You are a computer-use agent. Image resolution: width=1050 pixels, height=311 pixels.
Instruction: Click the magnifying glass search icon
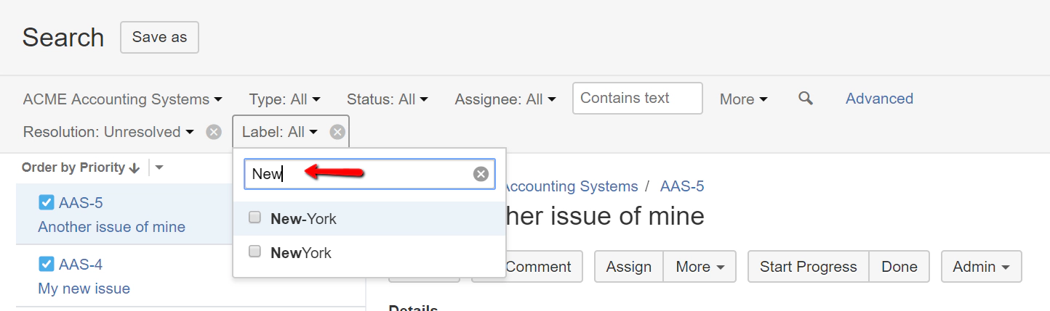point(805,99)
